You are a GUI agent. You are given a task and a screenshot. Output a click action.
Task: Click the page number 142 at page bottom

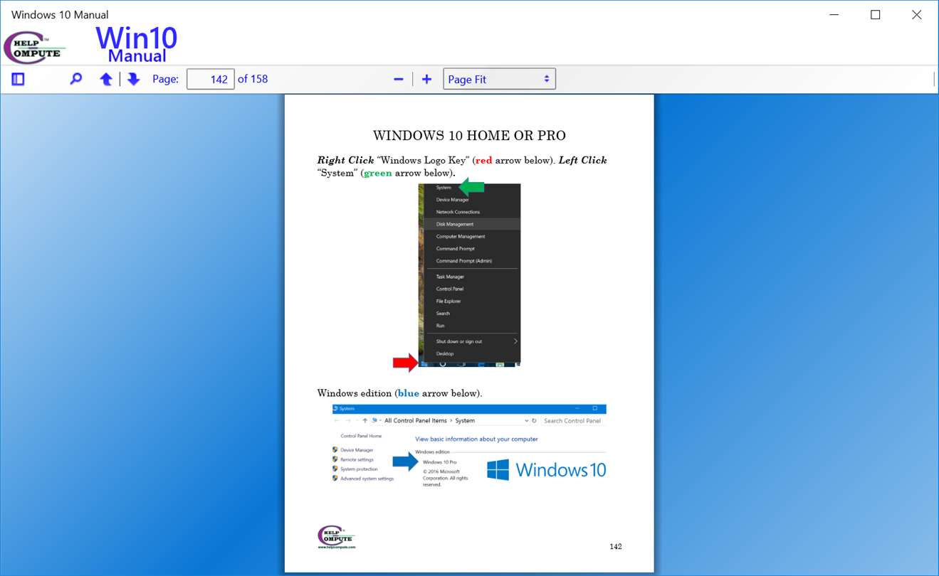click(x=616, y=546)
